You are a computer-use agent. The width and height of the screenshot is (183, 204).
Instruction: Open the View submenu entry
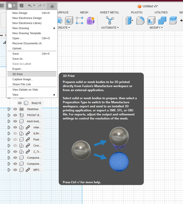32,95
